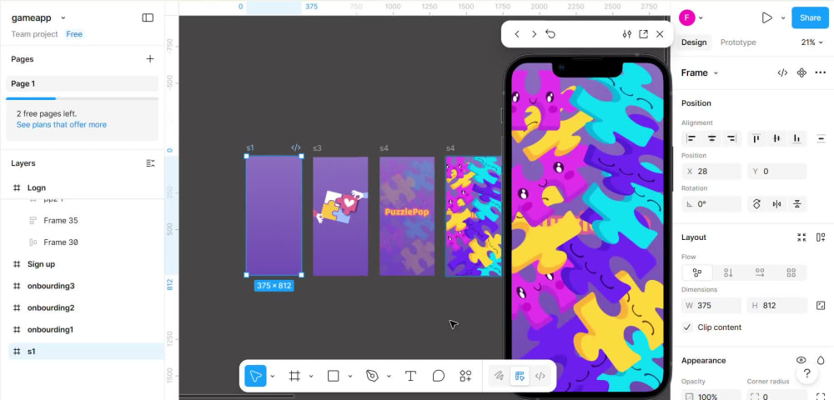Select the Pen tool
This screenshot has width=834, height=400.
(372, 376)
